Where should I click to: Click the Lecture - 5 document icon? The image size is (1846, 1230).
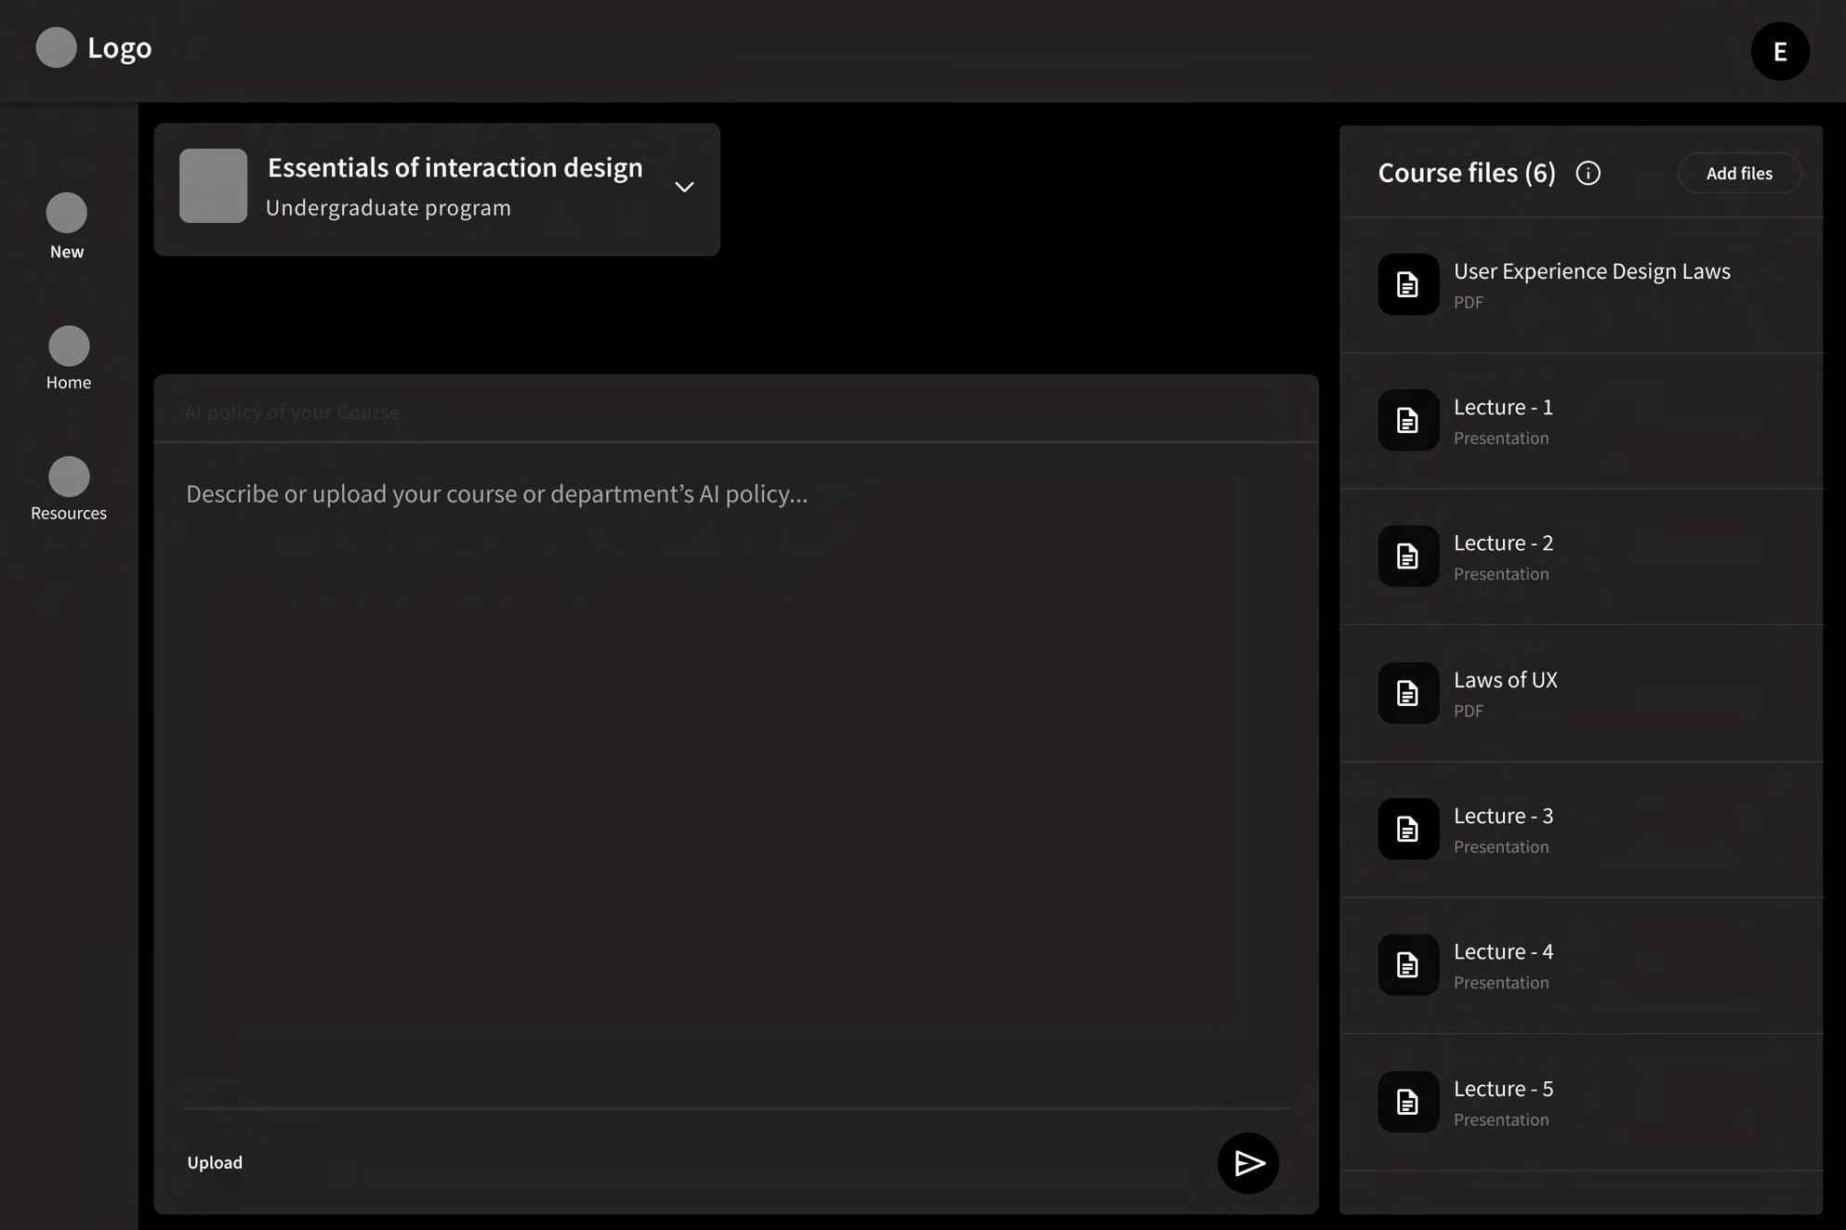point(1407,1102)
